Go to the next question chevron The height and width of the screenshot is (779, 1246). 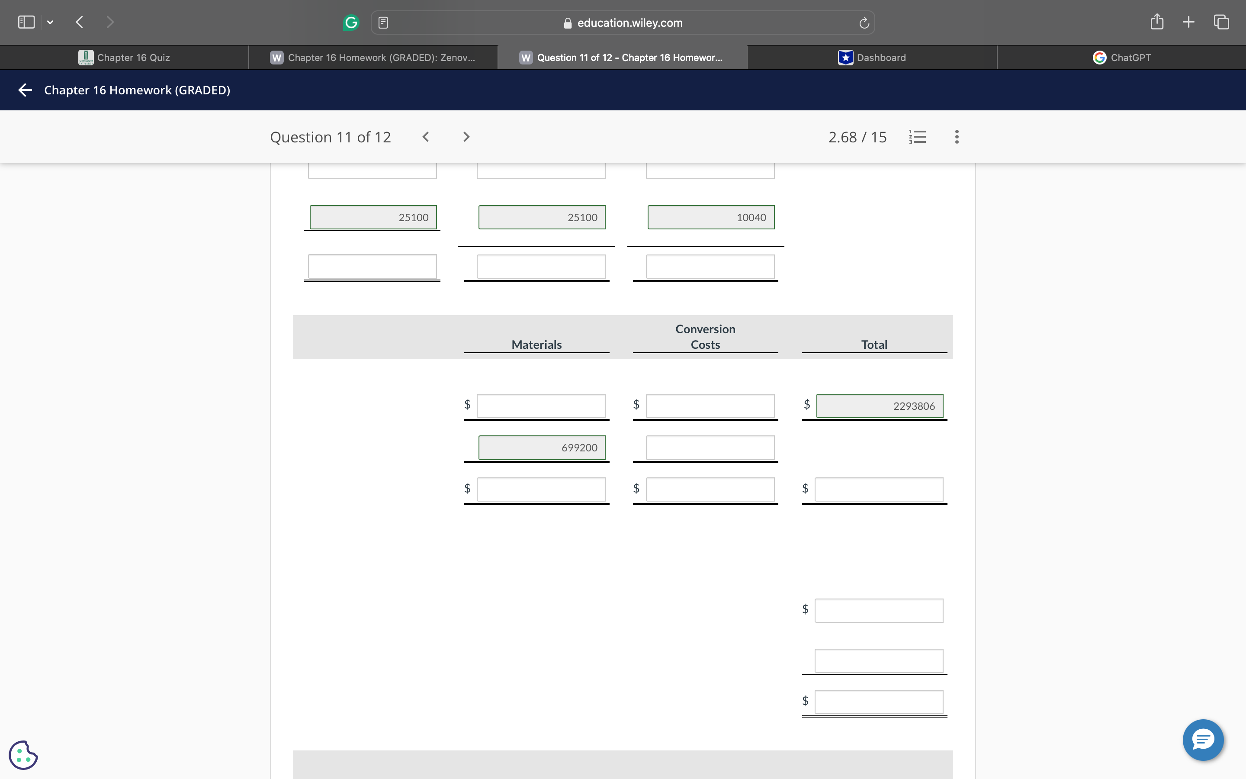[466, 136]
